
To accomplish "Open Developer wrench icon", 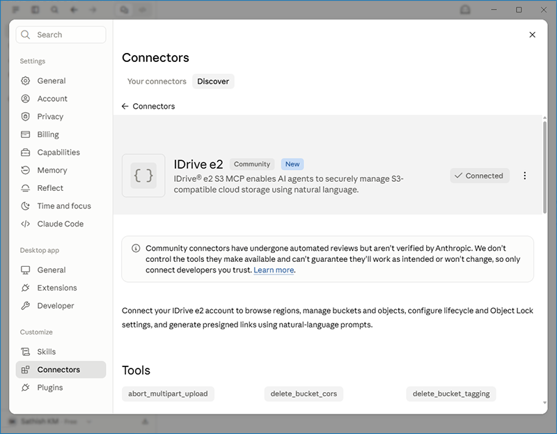I will (25, 305).
